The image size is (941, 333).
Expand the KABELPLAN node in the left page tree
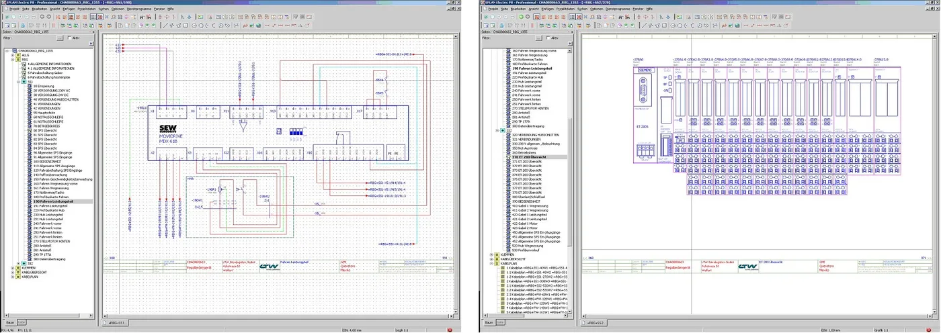pos(13,277)
